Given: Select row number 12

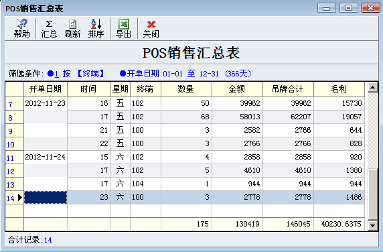Looking at the screenshot, I should coord(15,171).
